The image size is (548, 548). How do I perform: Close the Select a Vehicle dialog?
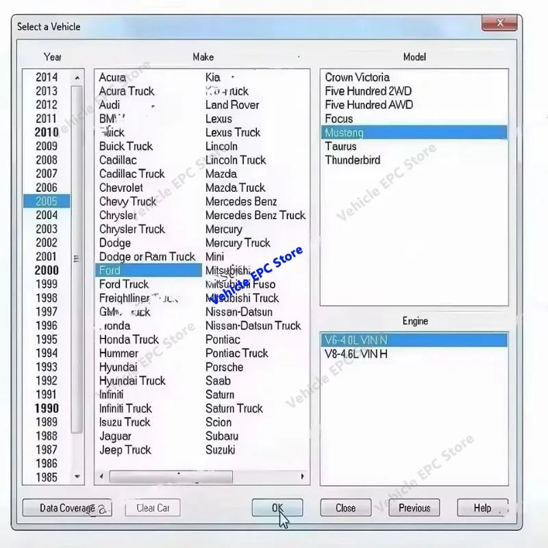click(x=499, y=23)
